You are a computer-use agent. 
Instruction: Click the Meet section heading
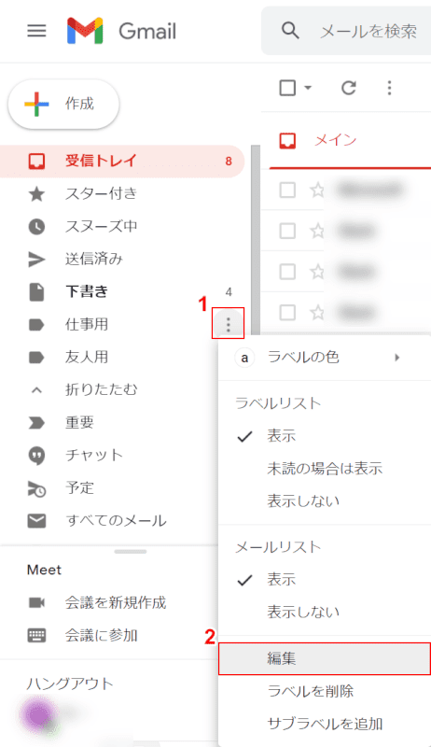44,570
